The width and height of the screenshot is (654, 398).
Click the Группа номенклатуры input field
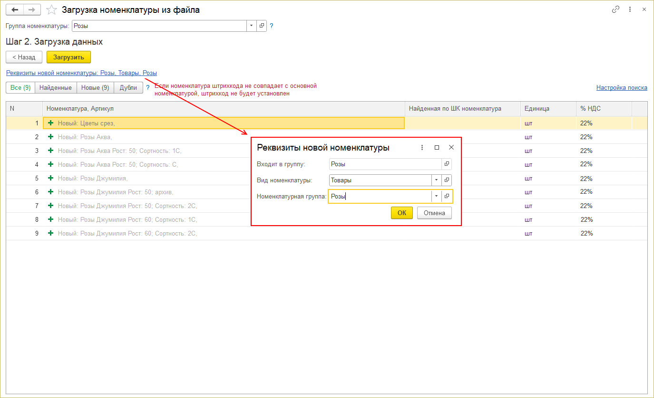[x=159, y=26]
